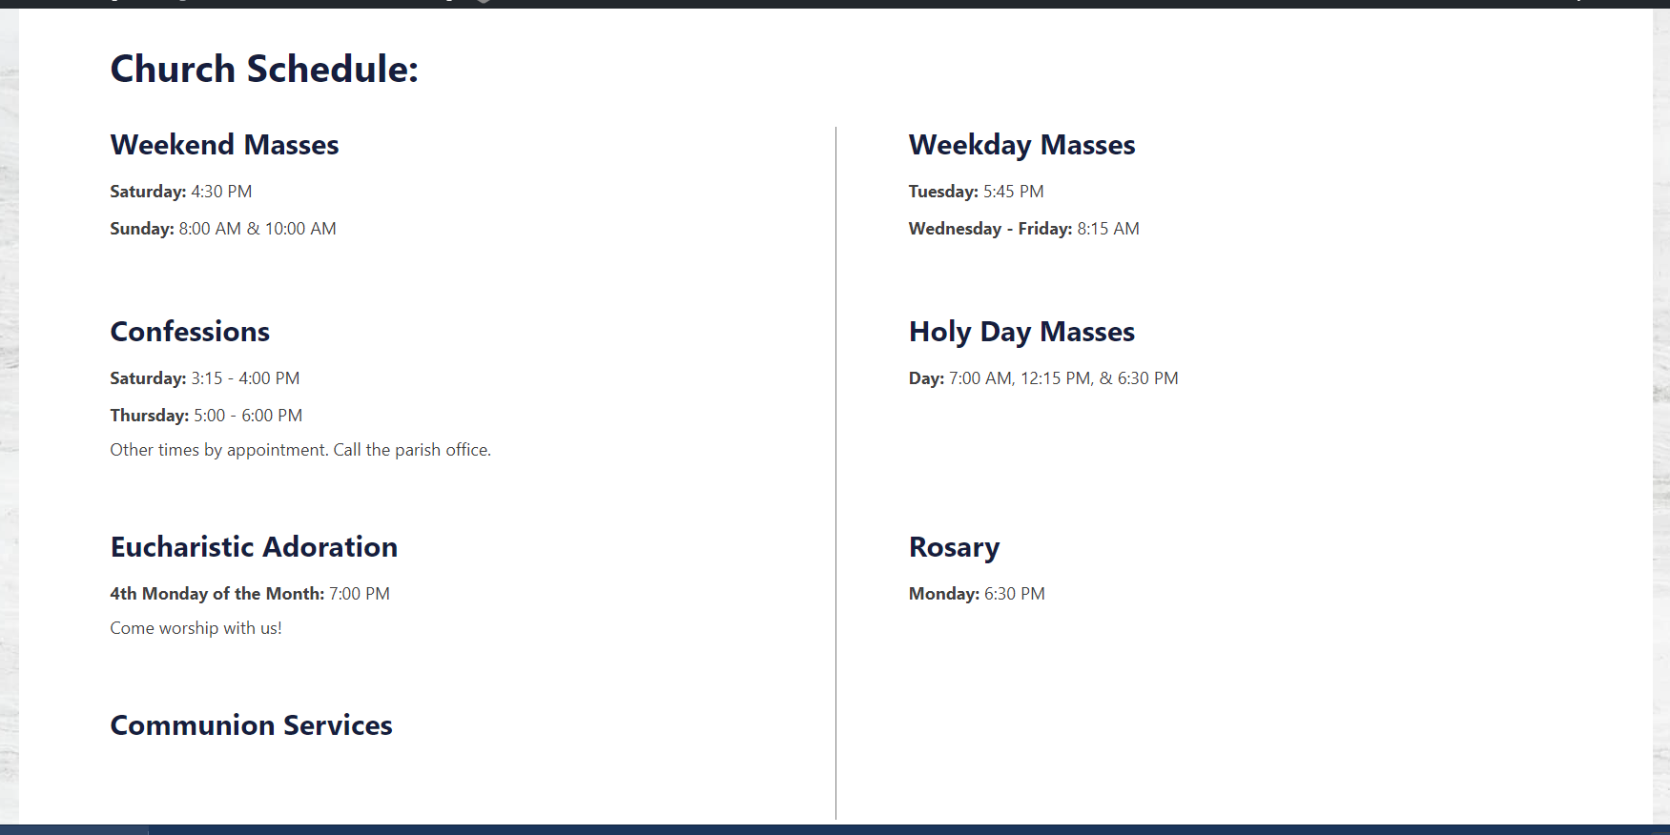Image resolution: width=1670 pixels, height=835 pixels.
Task: Click the Communion Services heading
Action: click(251, 725)
